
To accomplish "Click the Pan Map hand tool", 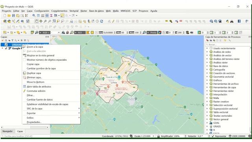I will (37, 21).
